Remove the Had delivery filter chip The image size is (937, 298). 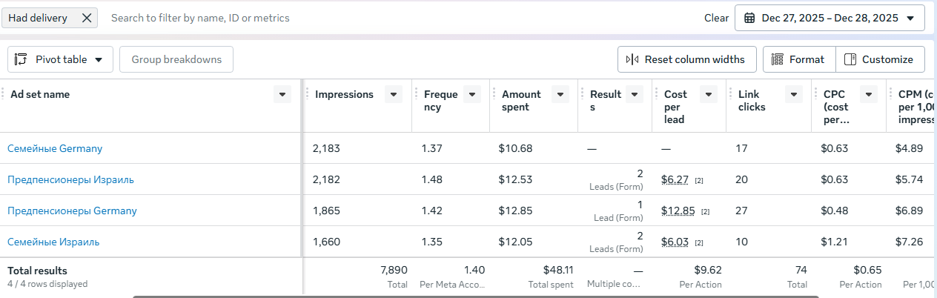tap(86, 18)
